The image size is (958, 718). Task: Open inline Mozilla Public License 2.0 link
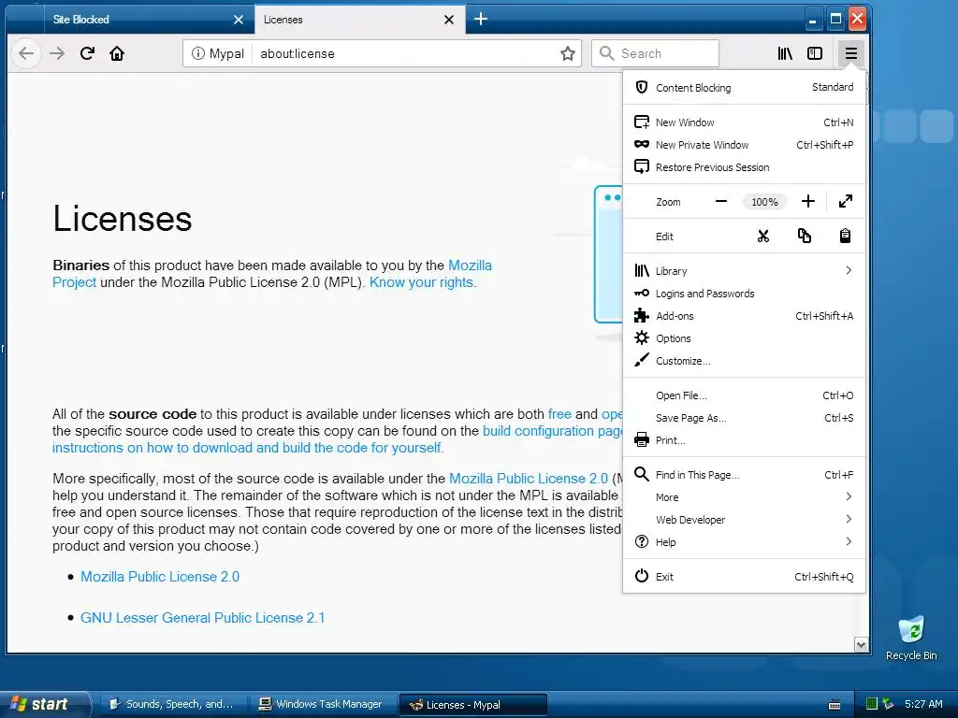pos(529,479)
